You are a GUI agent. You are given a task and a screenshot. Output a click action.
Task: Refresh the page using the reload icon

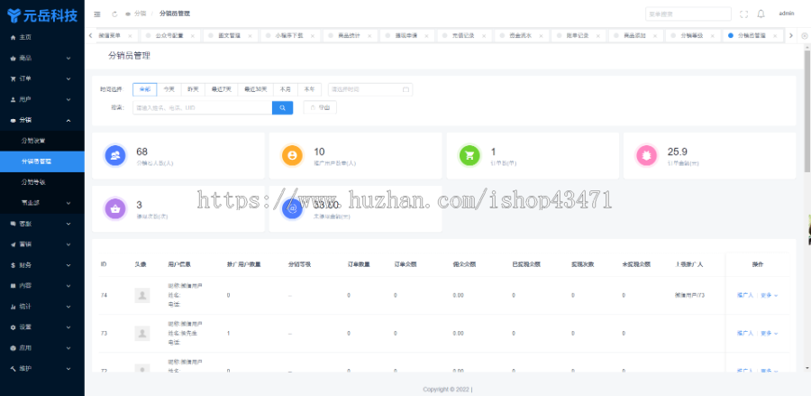(x=114, y=14)
